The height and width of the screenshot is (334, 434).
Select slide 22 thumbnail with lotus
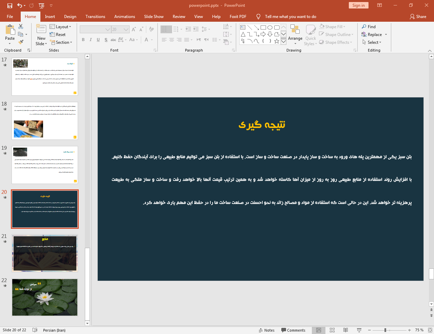click(45, 297)
